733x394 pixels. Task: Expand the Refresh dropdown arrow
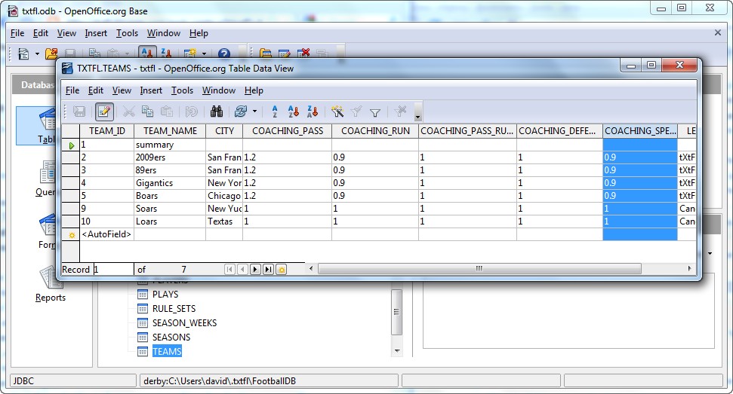254,111
